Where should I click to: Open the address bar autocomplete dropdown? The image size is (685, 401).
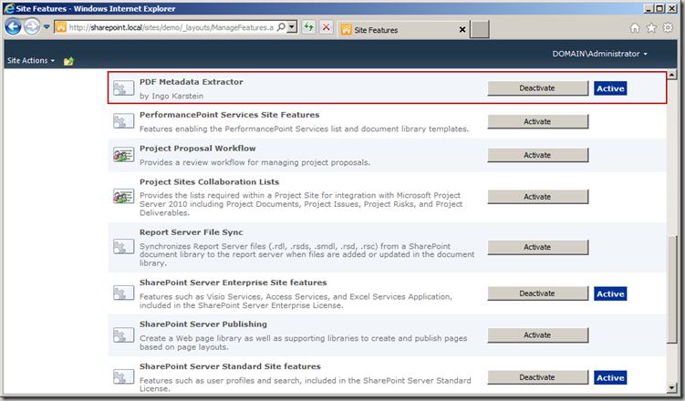293,27
